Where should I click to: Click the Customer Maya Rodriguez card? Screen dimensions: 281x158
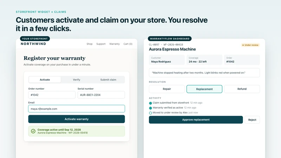click(166, 60)
